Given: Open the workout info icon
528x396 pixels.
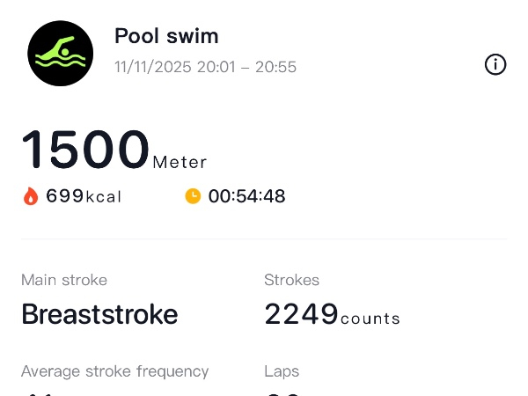Looking at the screenshot, I should coord(495,64).
